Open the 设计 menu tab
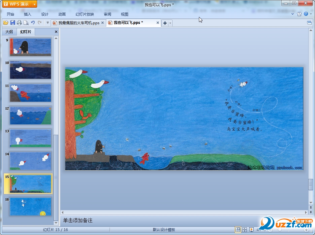This screenshot has height=235, width=315. pos(45,14)
